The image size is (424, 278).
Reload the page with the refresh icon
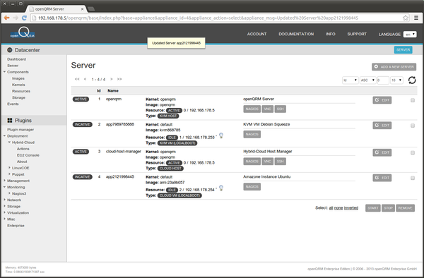coord(24,18)
